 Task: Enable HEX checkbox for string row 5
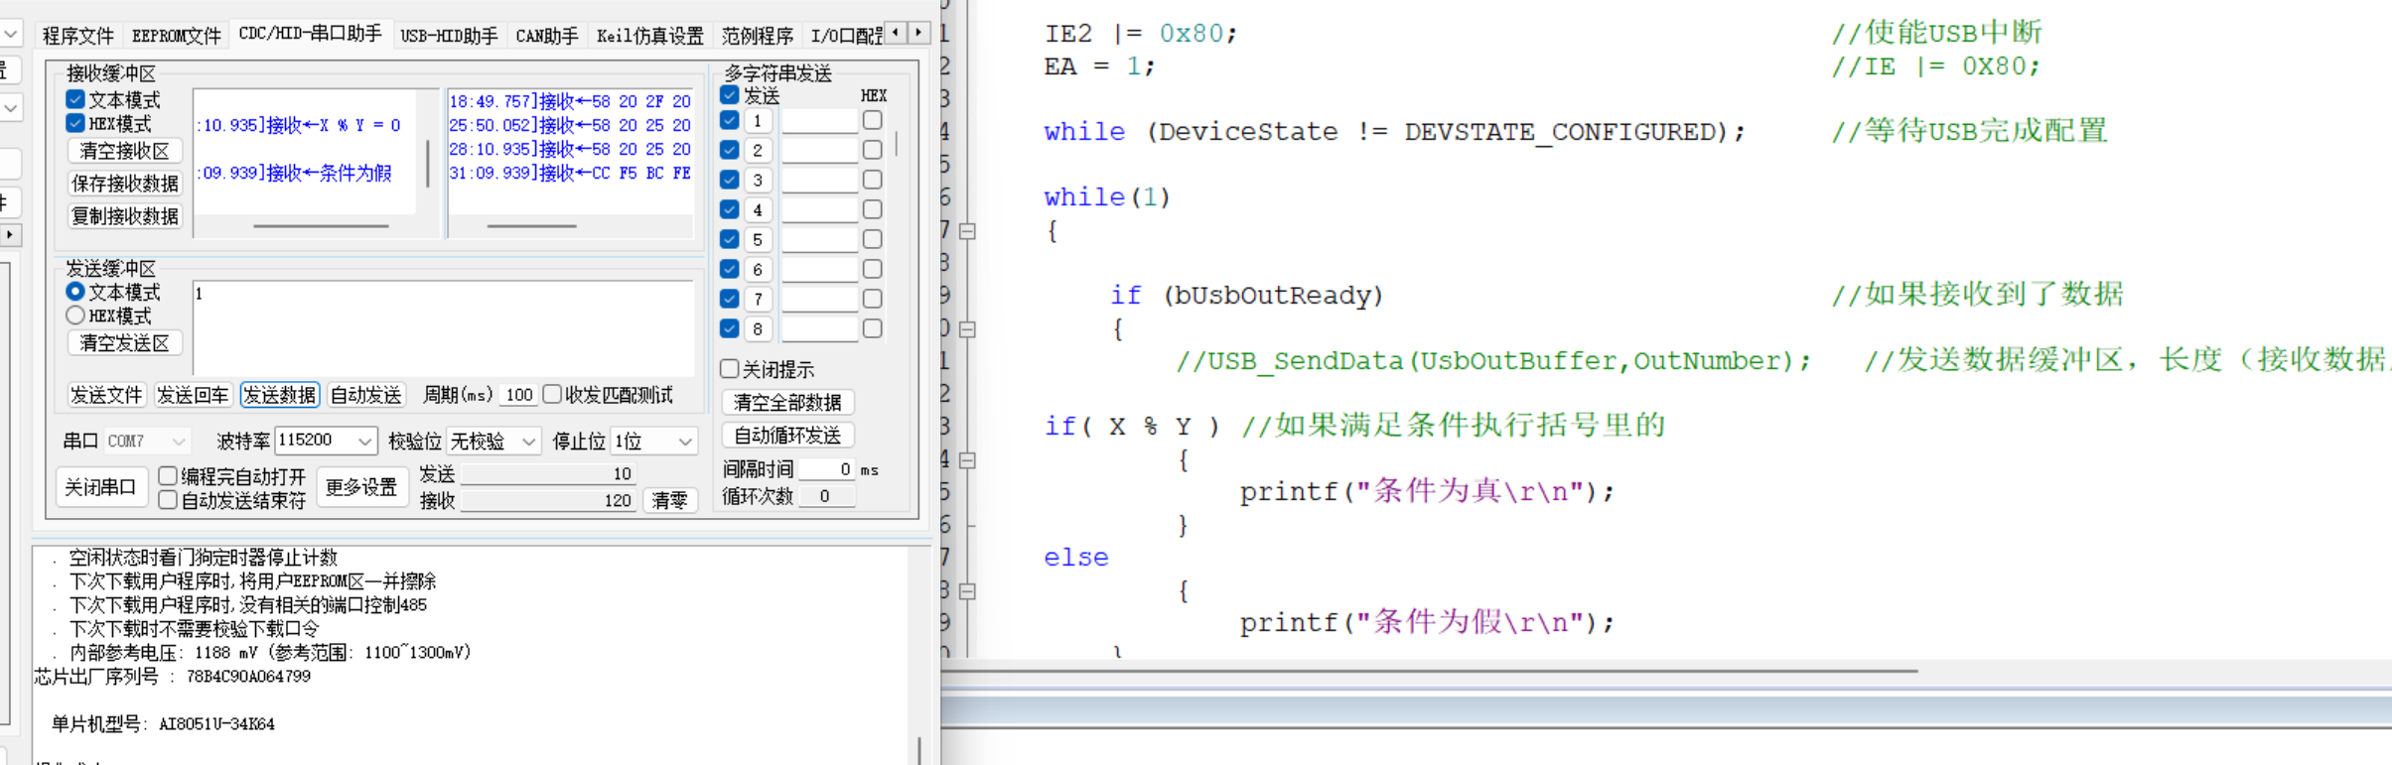tap(873, 239)
